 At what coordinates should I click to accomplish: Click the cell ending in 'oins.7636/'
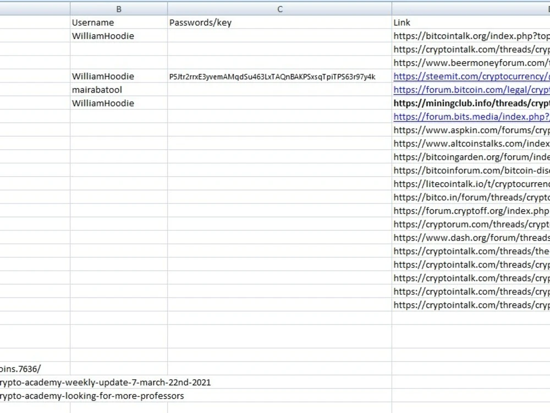click(x=35, y=369)
